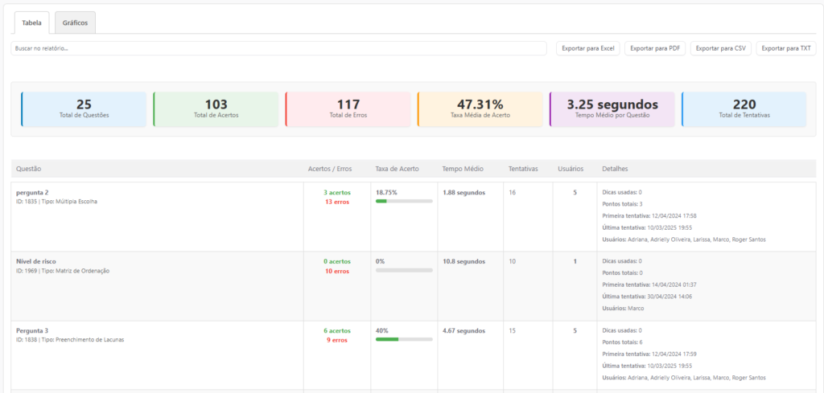Sort by the Questão column header
824x393 pixels.
click(29, 169)
